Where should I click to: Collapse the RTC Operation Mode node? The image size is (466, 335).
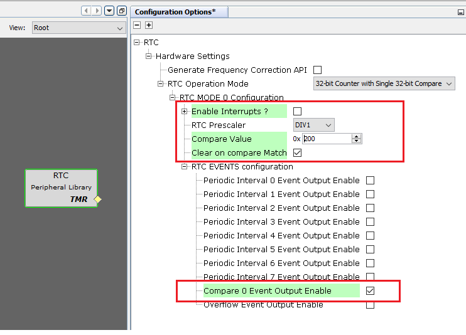click(160, 84)
